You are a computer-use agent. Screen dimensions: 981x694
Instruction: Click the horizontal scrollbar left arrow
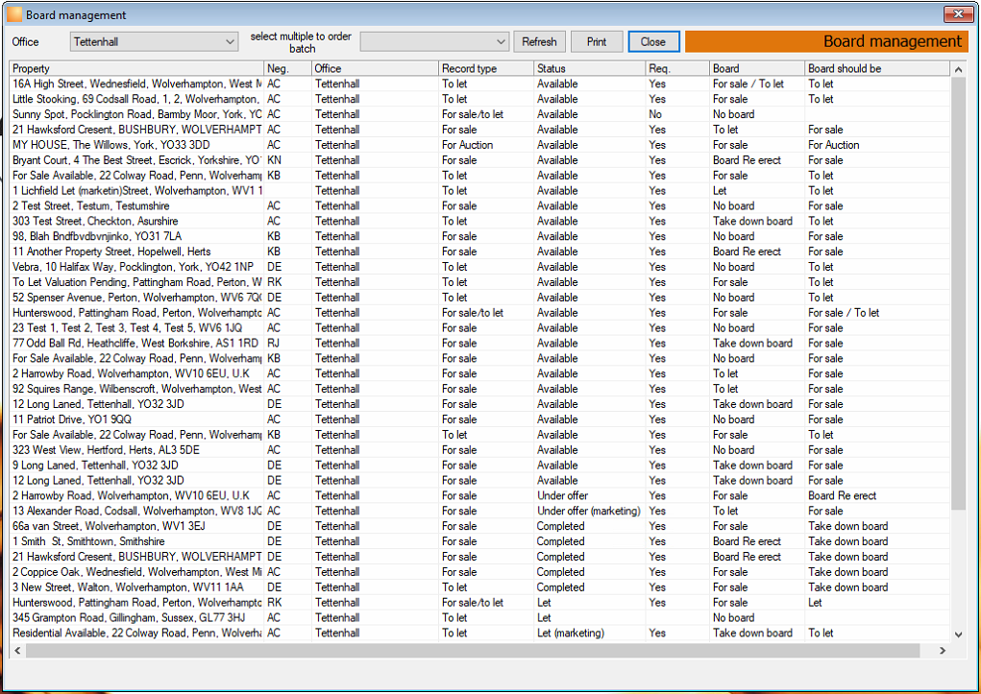(17, 650)
